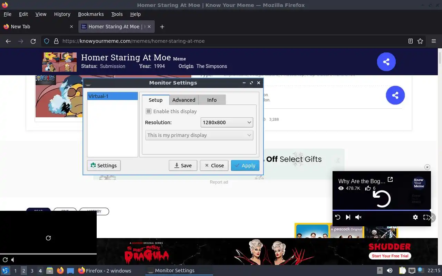The width and height of the screenshot is (442, 276).
Task: Switch to the Info tab in Monitor Settings
Action: 212,100
